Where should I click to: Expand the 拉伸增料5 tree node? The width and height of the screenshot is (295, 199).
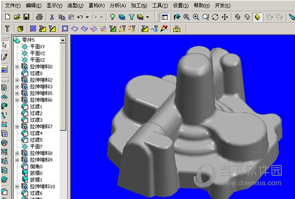(17, 93)
